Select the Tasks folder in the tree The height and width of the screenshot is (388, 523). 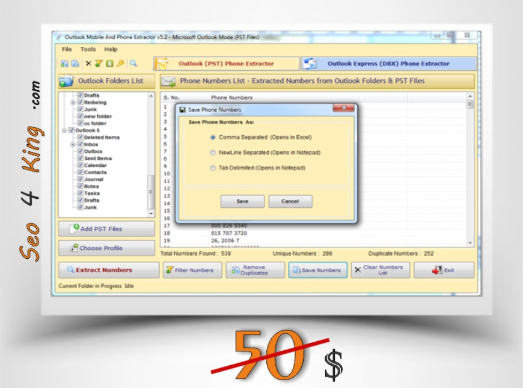pyautogui.click(x=92, y=193)
